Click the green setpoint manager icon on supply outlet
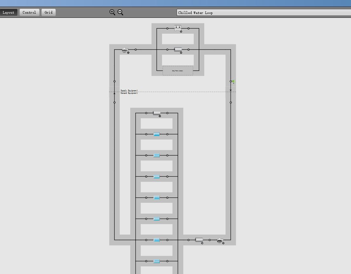This screenshot has width=351, height=274. pos(233,82)
